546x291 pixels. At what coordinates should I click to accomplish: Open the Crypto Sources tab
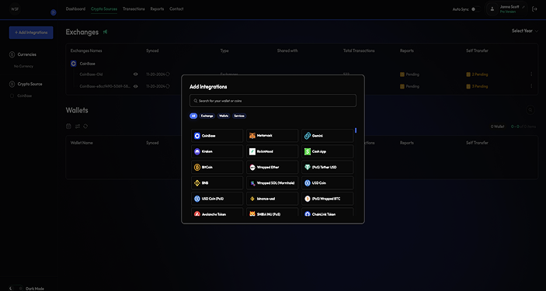pos(104,9)
